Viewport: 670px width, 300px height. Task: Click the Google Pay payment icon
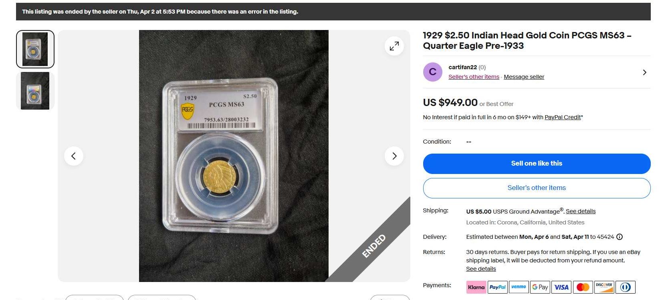click(540, 287)
